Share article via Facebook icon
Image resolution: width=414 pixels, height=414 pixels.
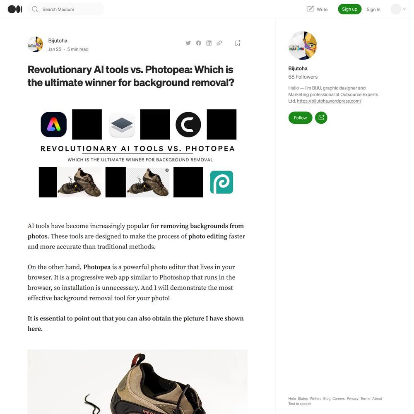(199, 43)
